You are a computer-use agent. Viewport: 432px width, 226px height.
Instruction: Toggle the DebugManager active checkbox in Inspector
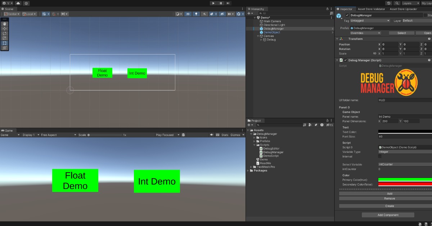[x=348, y=15]
